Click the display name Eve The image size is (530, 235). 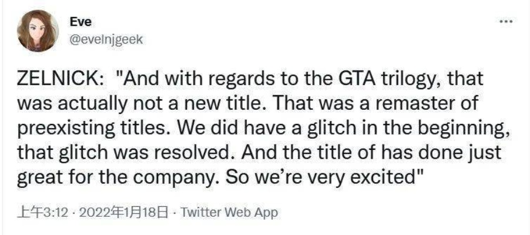[x=77, y=22]
